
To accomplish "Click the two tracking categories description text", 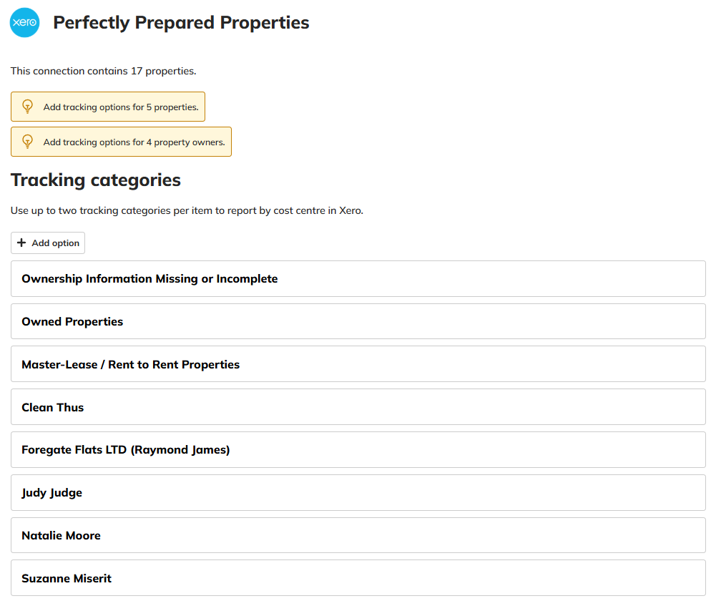I will pyautogui.click(x=187, y=211).
